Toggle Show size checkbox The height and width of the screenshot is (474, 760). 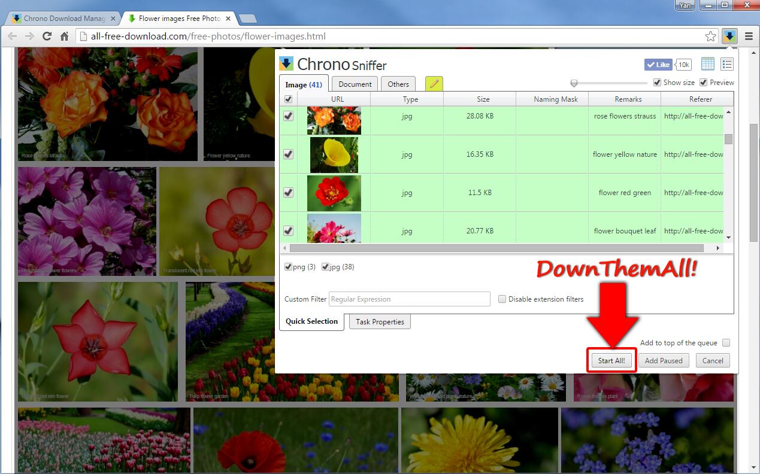[x=657, y=83]
